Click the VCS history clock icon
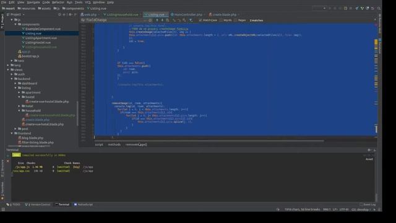 368,8
